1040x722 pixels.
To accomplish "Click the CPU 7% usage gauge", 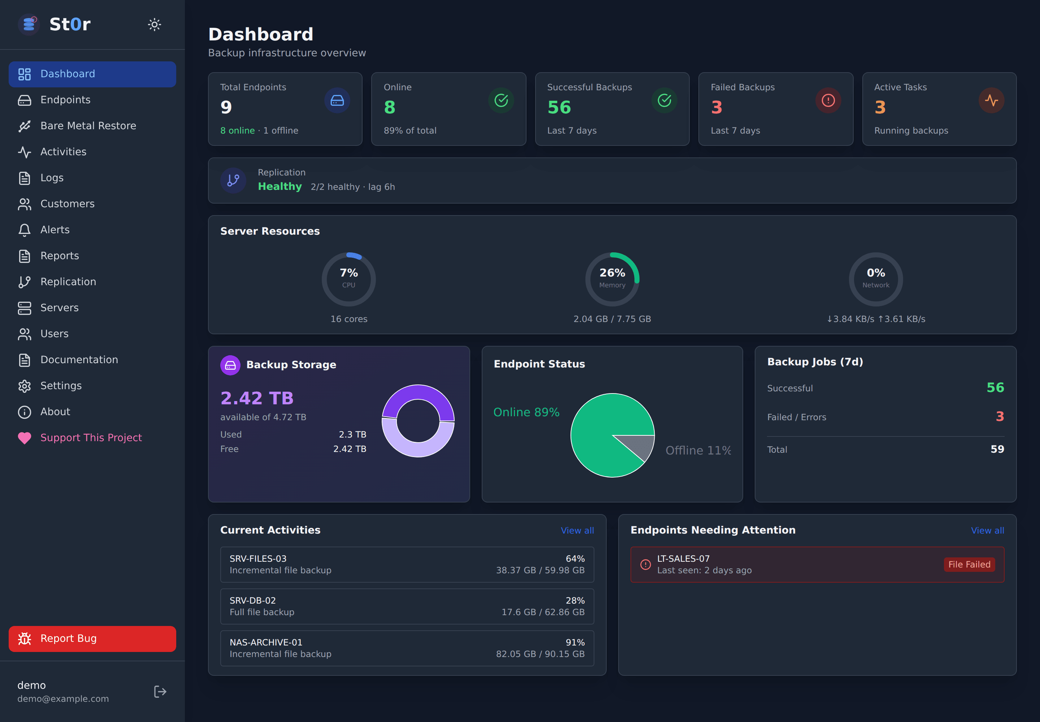I will 348,279.
